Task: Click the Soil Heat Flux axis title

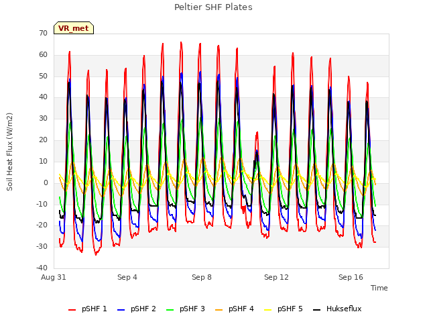Action: tap(9, 152)
